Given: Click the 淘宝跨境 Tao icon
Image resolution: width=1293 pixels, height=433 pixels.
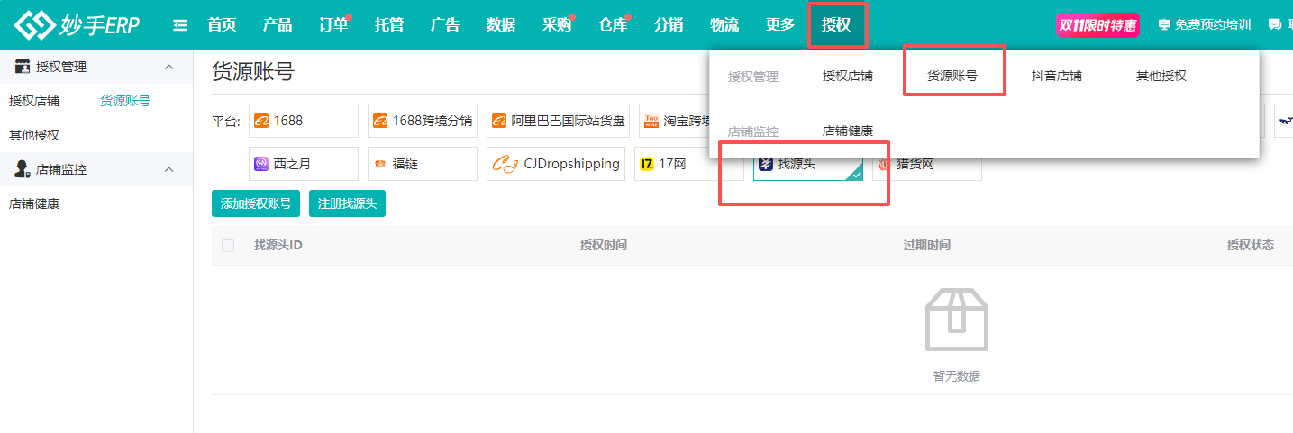Looking at the screenshot, I should pyautogui.click(x=651, y=121).
